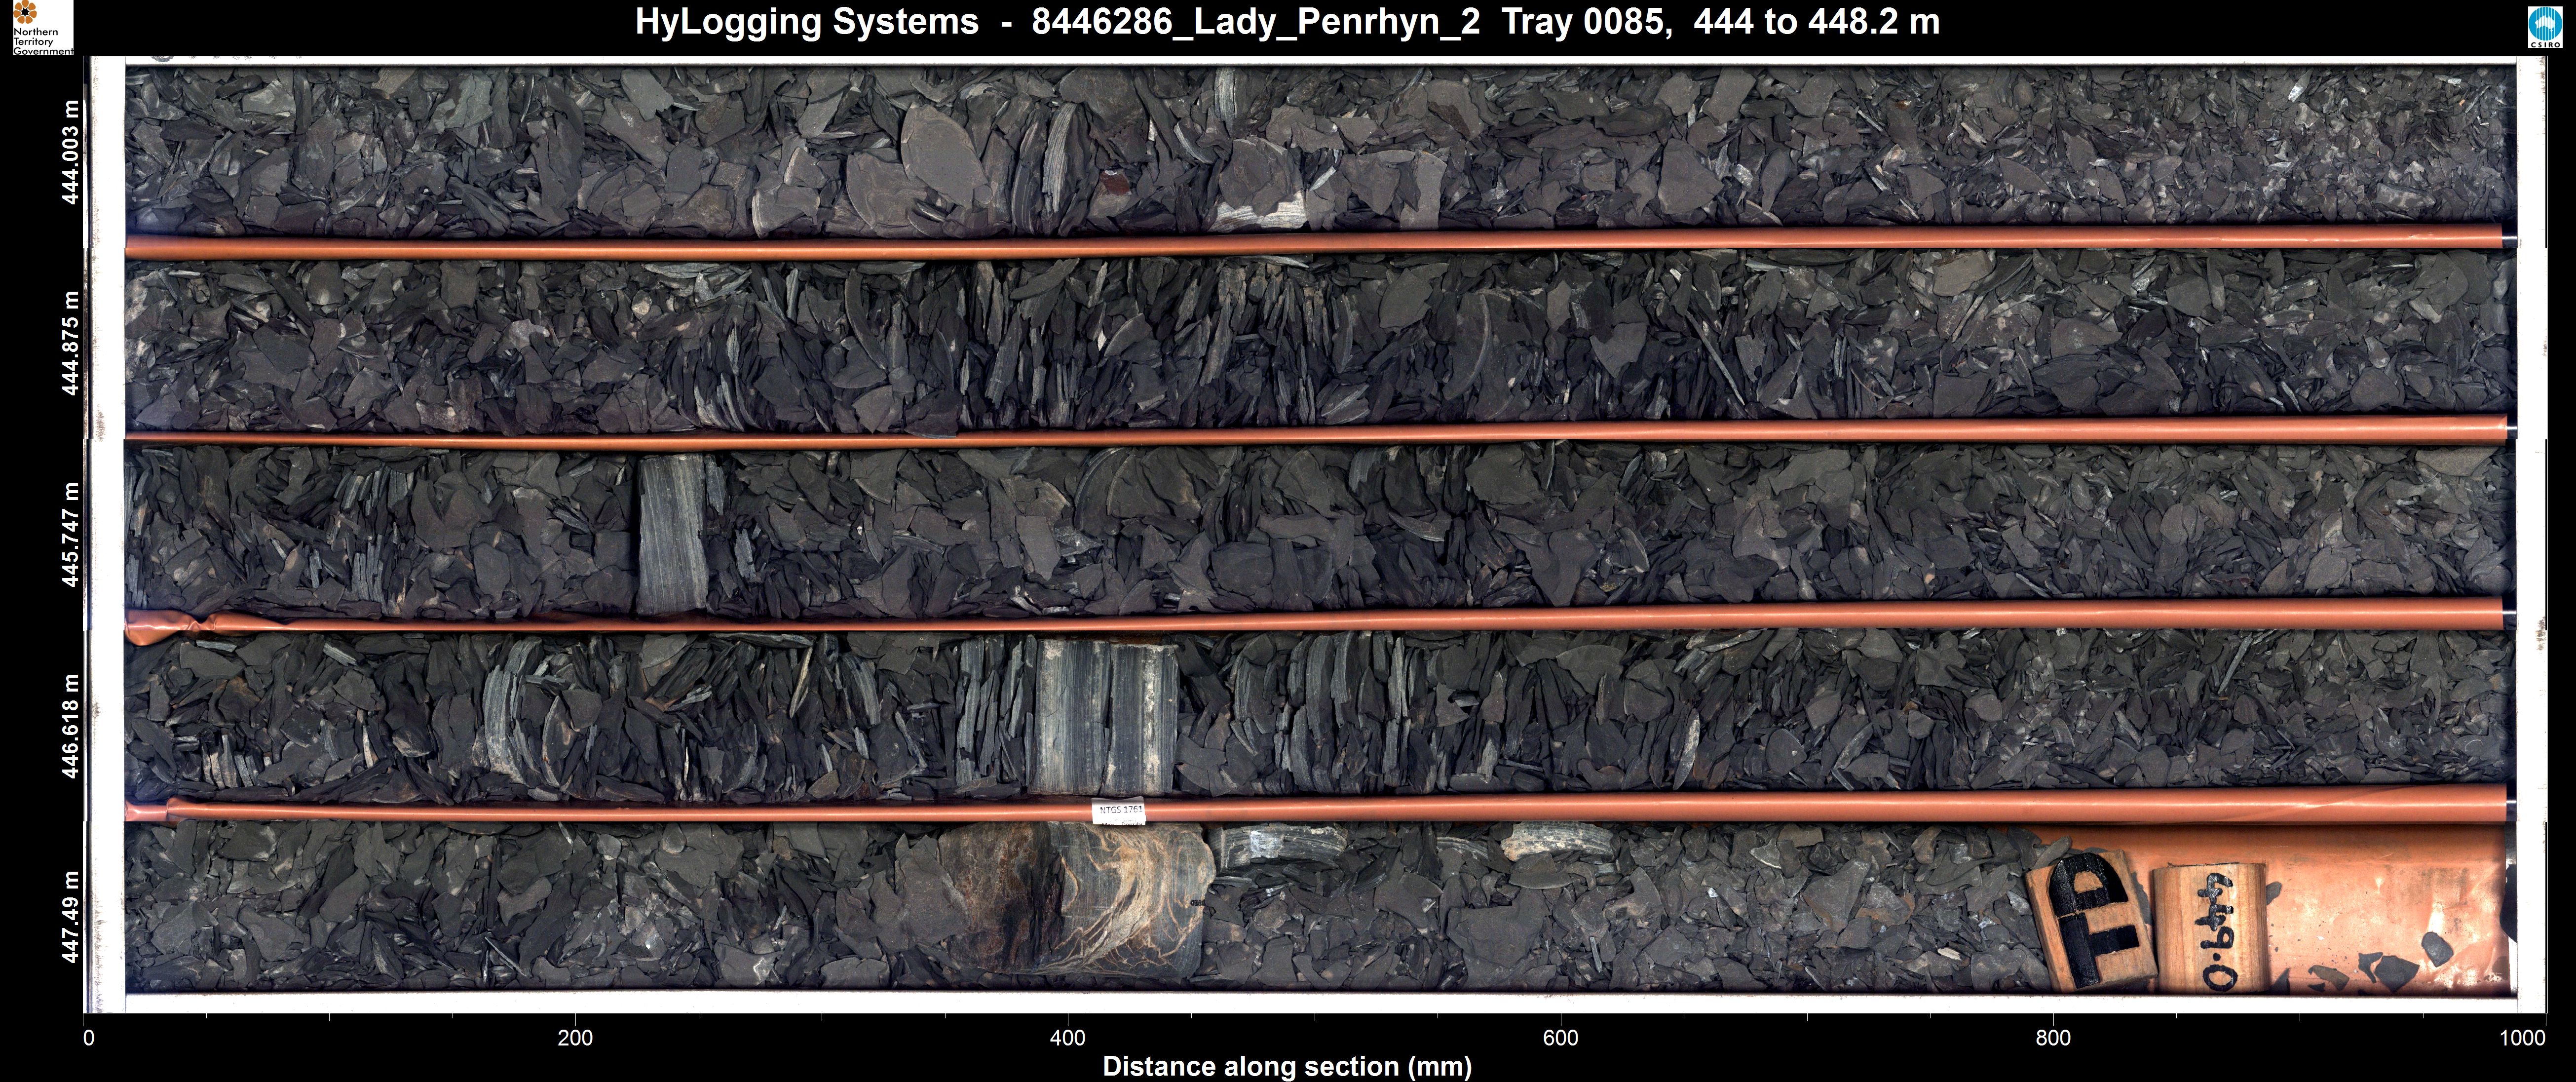2576x1082 pixels.
Task: Click the 200 mark on distance axis
Action: (x=575, y=1038)
